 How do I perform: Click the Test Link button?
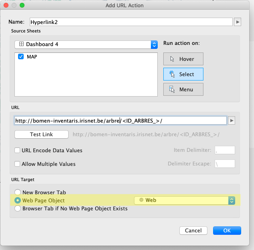(x=41, y=134)
